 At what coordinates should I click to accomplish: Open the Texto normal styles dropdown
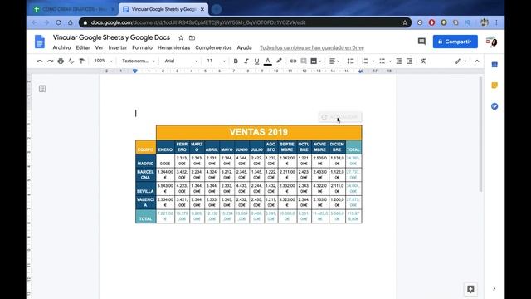(x=139, y=61)
